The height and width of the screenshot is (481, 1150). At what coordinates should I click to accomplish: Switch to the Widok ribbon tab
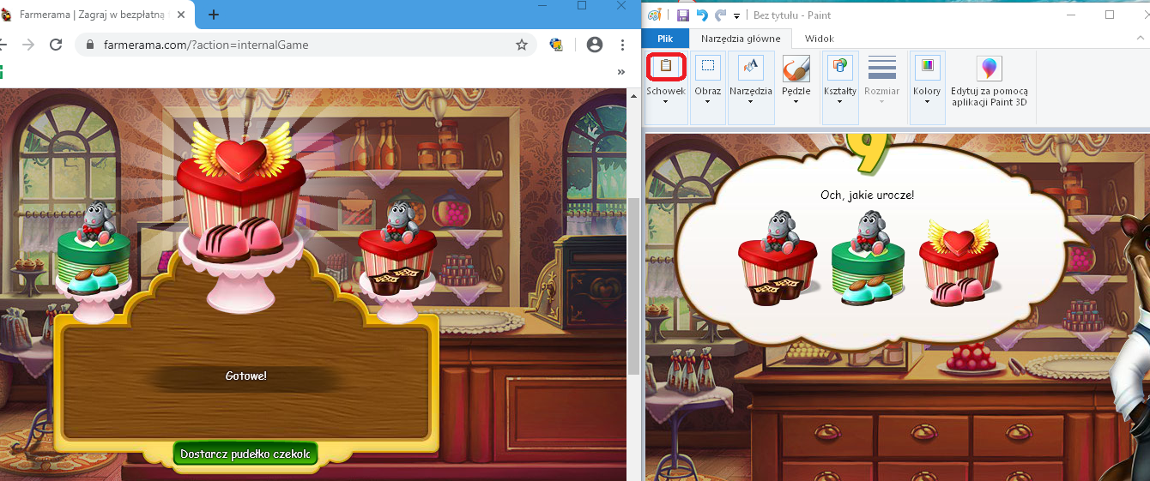pos(819,39)
